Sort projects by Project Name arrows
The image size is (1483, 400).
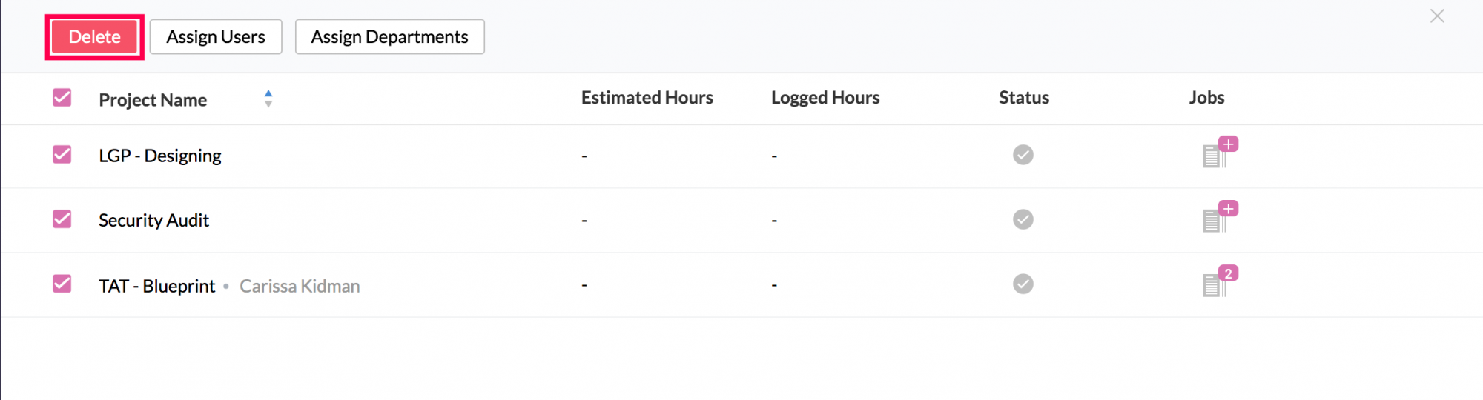[x=268, y=99]
